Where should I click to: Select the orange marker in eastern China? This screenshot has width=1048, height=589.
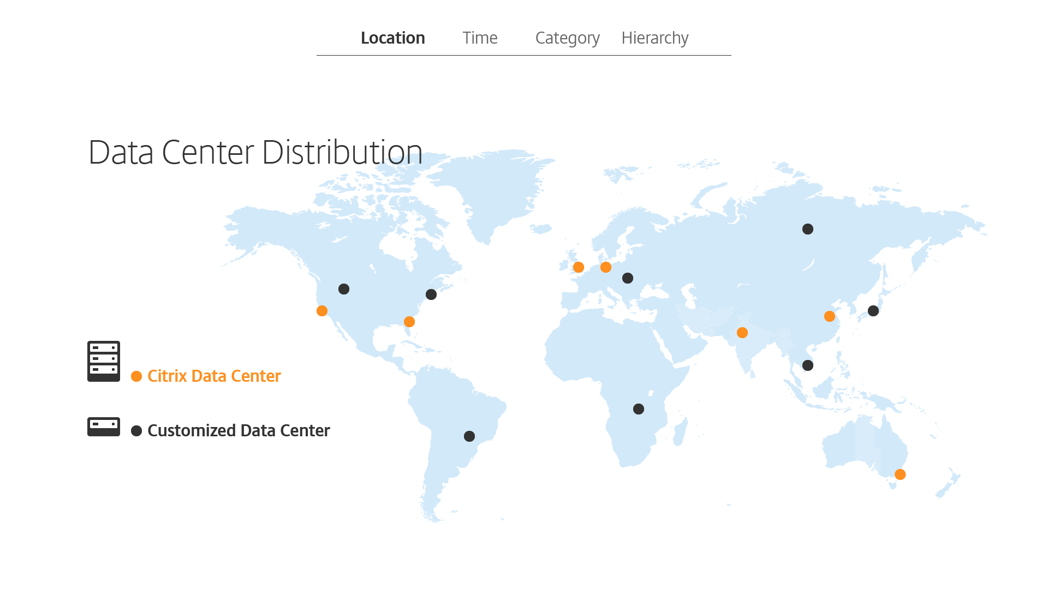[x=830, y=316]
